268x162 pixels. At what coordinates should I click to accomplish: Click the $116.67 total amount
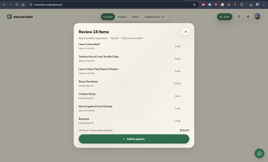click(185, 130)
